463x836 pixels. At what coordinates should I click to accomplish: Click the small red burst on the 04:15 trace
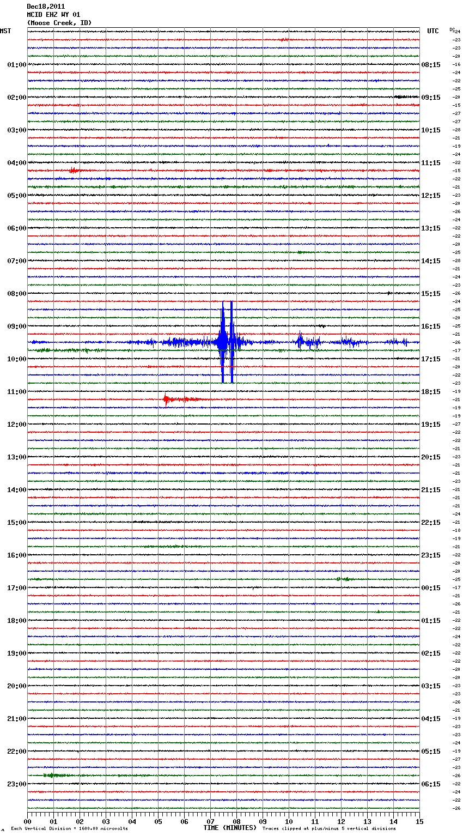point(74,171)
